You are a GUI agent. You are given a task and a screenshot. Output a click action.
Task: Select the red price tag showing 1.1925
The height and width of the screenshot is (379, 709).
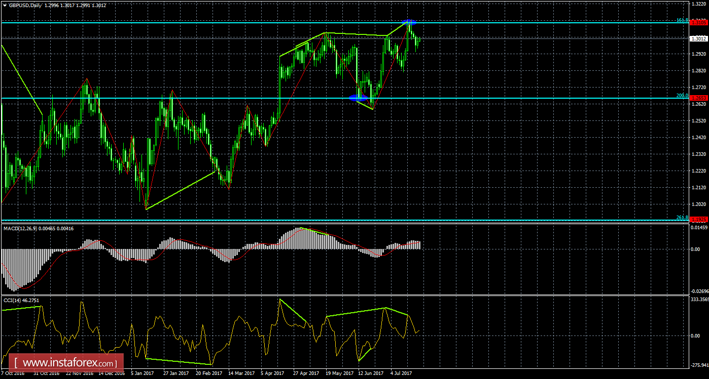(698, 220)
